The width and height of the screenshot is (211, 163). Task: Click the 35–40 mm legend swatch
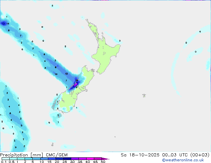(82, 159)
